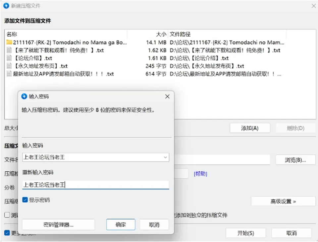Click the 删除(D) button
This screenshot has height=242, width=318.
[x=296, y=128]
